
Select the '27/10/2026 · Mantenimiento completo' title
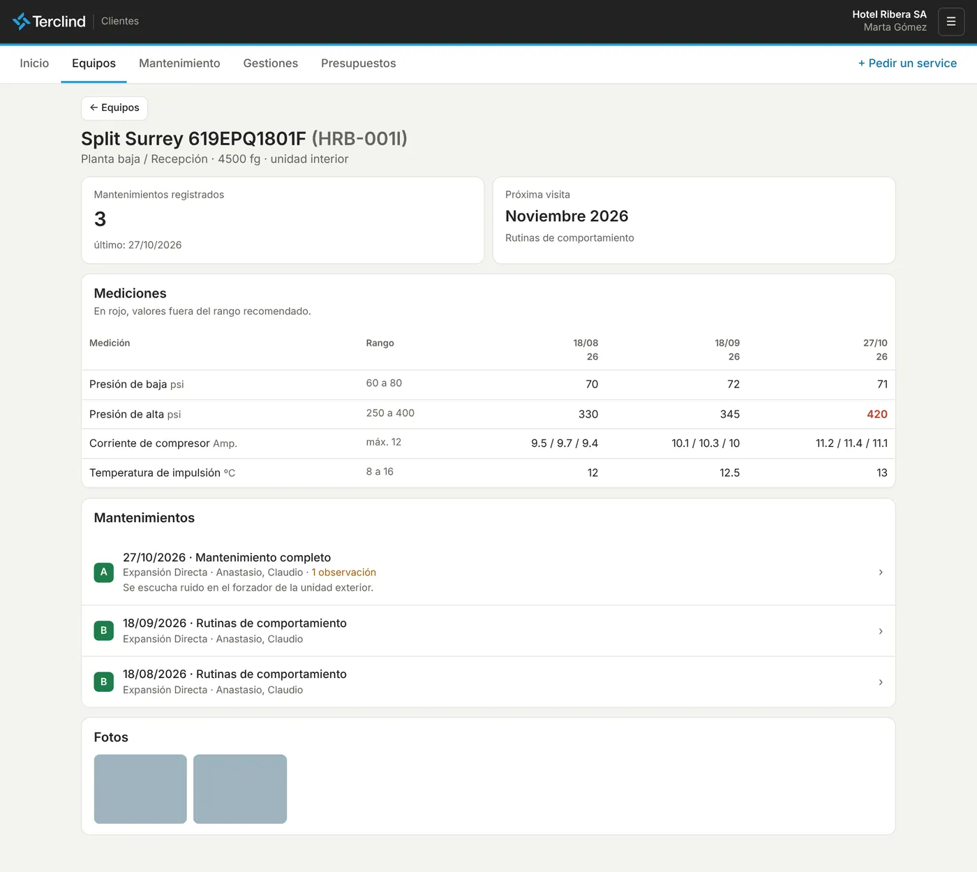[227, 557]
